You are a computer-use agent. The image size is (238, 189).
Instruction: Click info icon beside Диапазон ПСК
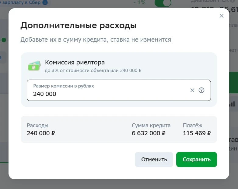(x=233, y=1)
